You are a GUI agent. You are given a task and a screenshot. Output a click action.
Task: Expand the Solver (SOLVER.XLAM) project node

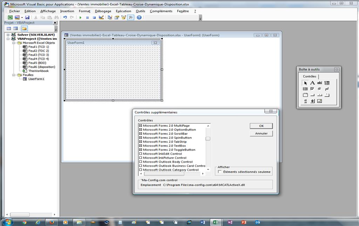point(8,35)
